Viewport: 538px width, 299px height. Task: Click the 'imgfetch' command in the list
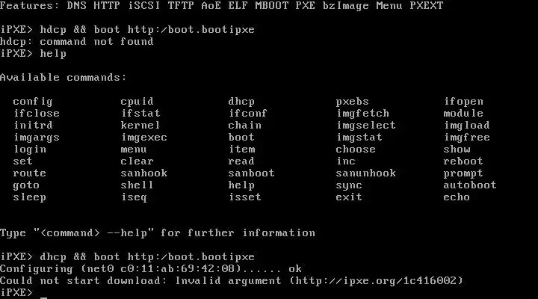click(x=362, y=114)
